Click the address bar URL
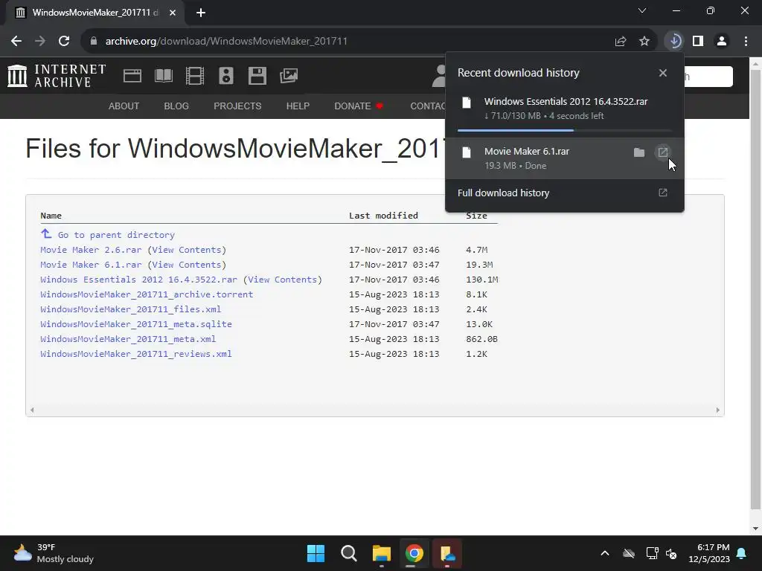Viewport: 762px width, 571px height. (226, 42)
